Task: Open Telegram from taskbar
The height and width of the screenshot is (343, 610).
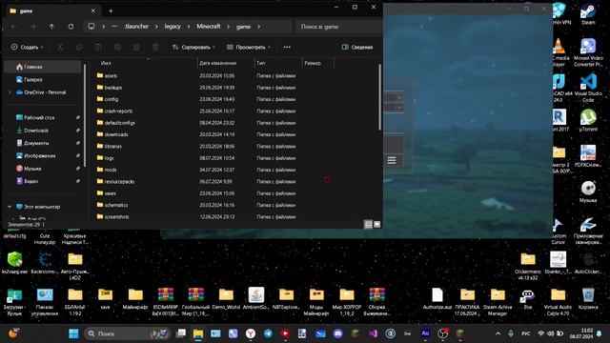Action: point(268,333)
